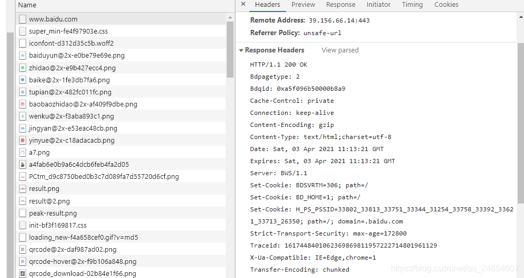Click the blank icon for peak-result.png
The image size is (524, 278).
pos(23,213)
